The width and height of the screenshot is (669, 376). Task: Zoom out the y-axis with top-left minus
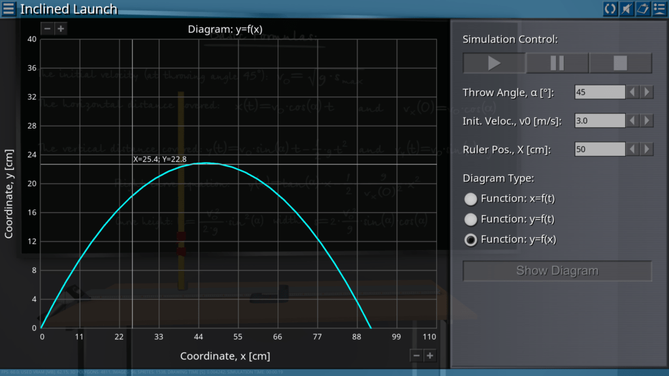48,29
